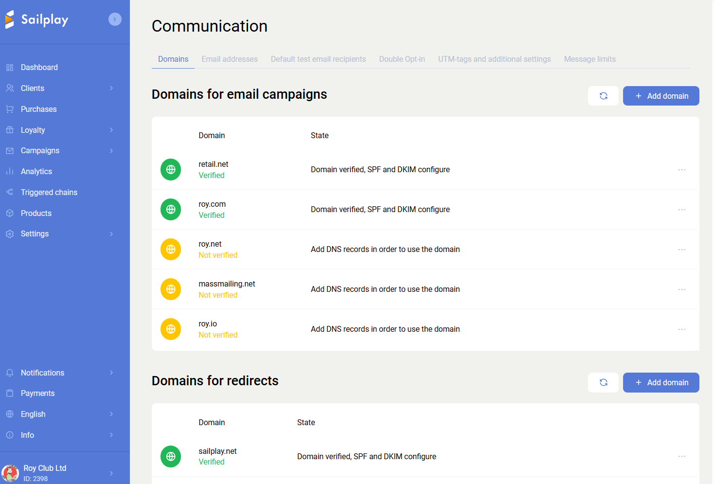Click the Sailplay logo
The height and width of the screenshot is (484, 714).
tap(37, 19)
